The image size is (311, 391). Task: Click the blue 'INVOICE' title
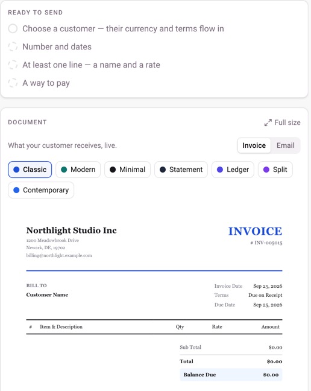tap(255, 231)
